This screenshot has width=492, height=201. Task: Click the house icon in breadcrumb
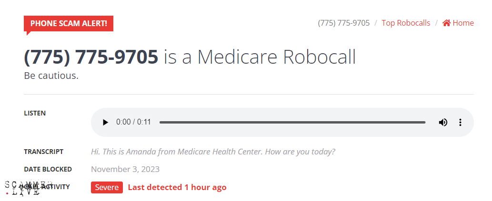tap(446, 23)
